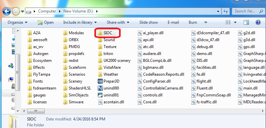Expand the Organize dropdown menu
Viewport: 266px width, 128px height.
17,22
